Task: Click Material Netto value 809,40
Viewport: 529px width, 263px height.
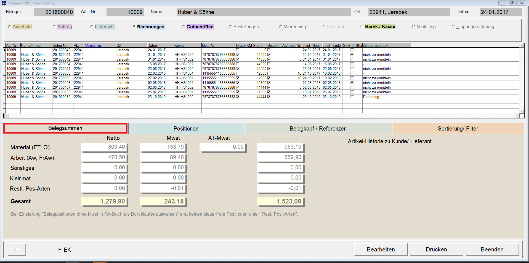Action: pos(104,147)
